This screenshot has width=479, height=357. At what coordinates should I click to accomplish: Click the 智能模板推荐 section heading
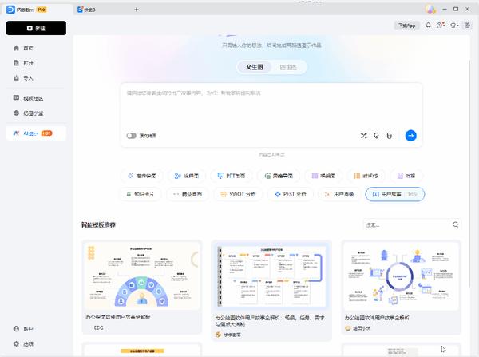(x=98, y=225)
